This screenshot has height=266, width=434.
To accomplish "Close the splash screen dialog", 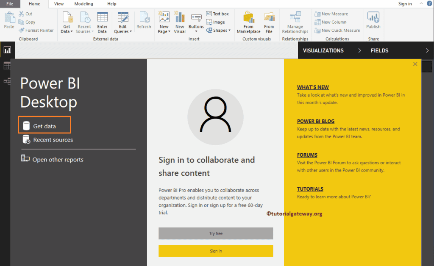I will click(x=415, y=64).
